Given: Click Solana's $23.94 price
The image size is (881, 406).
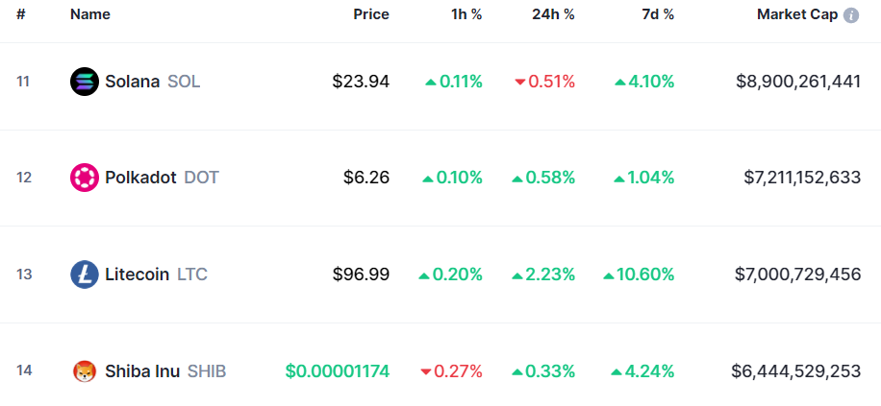Looking at the screenshot, I should pyautogui.click(x=361, y=82).
